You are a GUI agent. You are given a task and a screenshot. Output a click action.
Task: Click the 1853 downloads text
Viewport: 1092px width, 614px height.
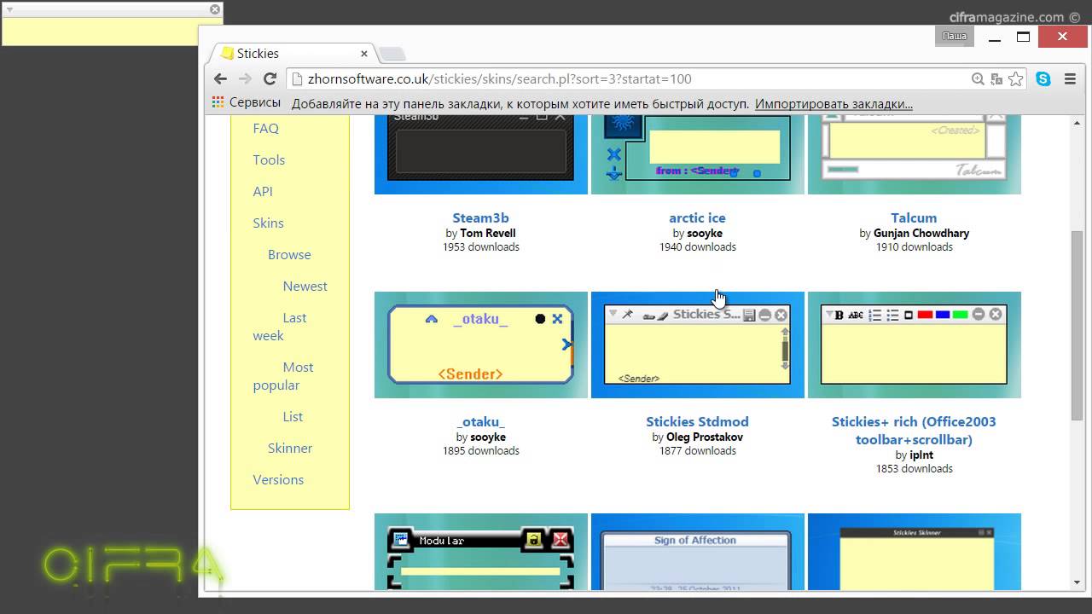tap(915, 468)
